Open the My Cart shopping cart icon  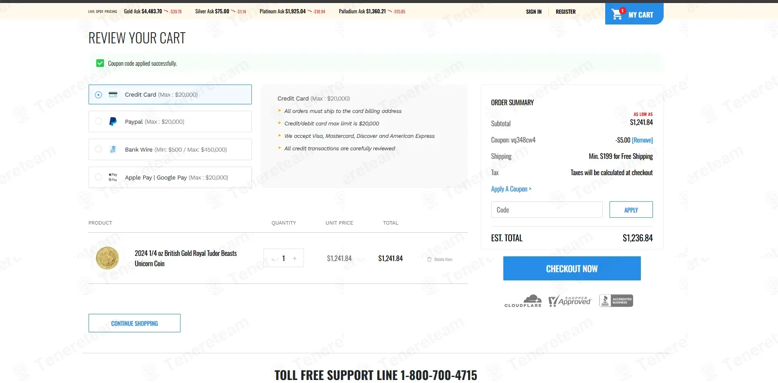tap(617, 14)
